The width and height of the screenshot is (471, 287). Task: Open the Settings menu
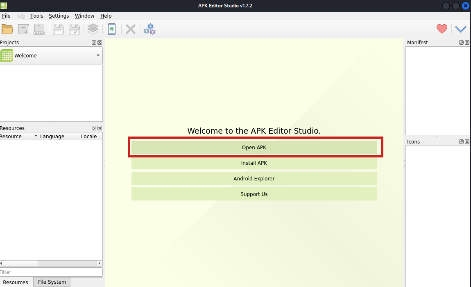pyautogui.click(x=59, y=16)
